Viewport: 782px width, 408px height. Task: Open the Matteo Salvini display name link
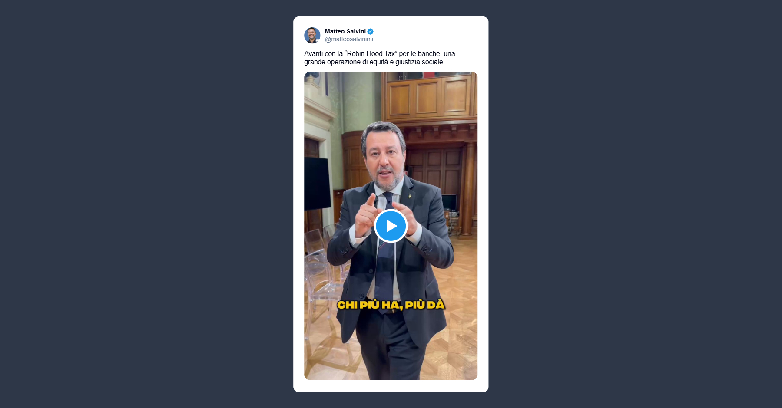point(345,31)
